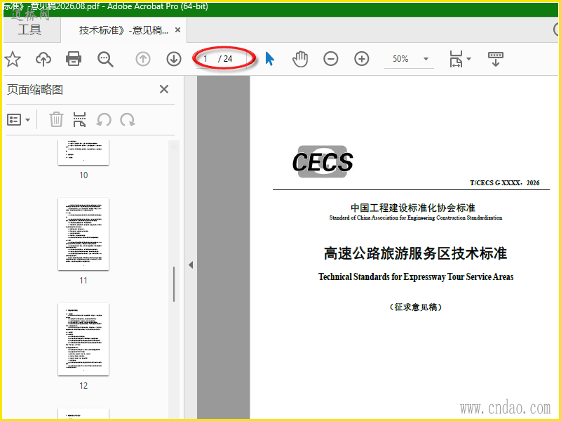Select the 技术标准》-意见稿 document tab
This screenshot has width=561, height=421.
pos(123,30)
